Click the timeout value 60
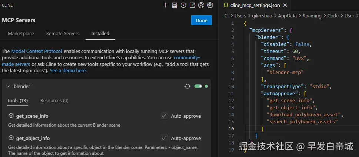The height and width of the screenshot is (157, 359). [x=295, y=51]
